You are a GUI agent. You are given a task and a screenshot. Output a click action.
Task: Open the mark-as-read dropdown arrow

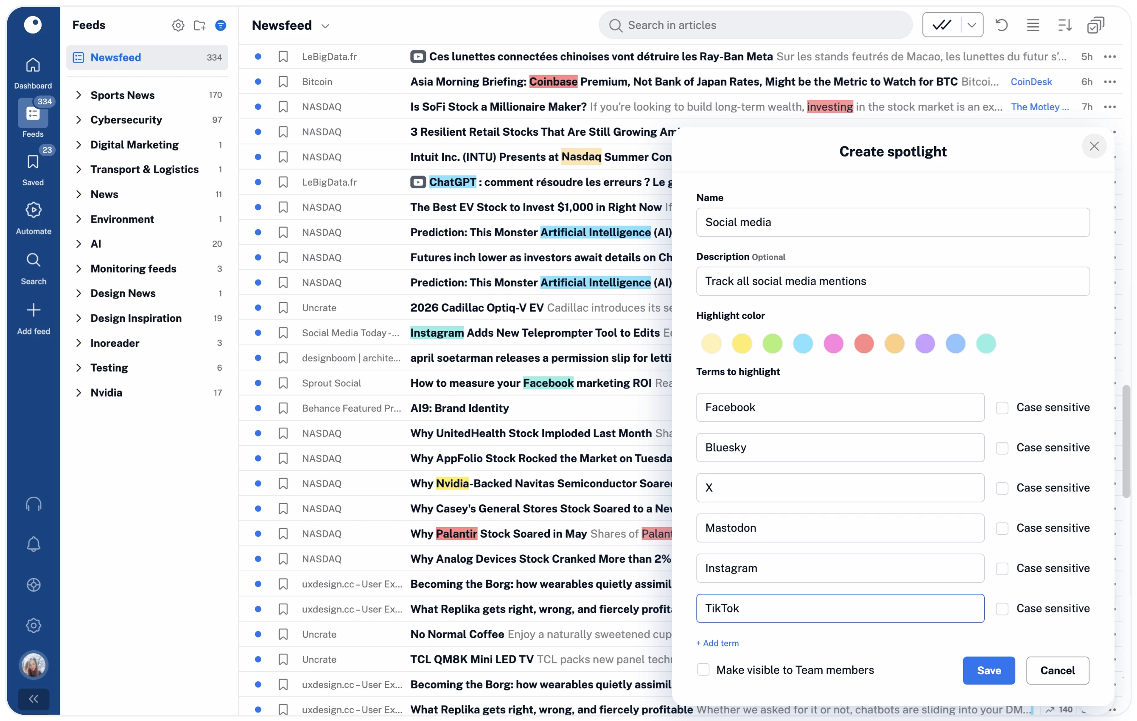(972, 25)
